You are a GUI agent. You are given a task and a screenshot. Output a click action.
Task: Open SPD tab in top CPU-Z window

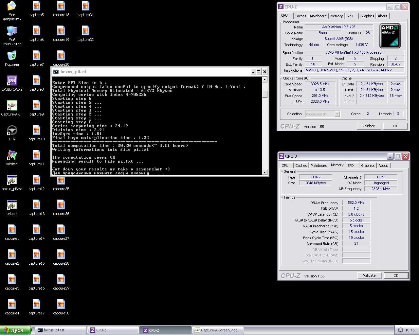tap(350, 16)
